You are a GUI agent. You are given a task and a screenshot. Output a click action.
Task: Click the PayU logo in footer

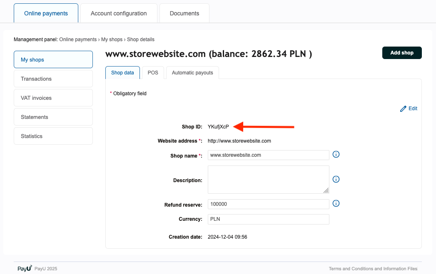click(x=25, y=269)
